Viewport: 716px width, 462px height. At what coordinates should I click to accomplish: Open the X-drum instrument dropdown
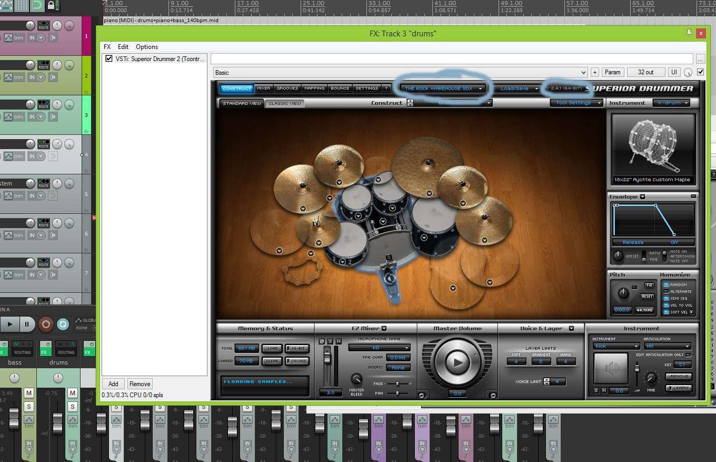672,103
